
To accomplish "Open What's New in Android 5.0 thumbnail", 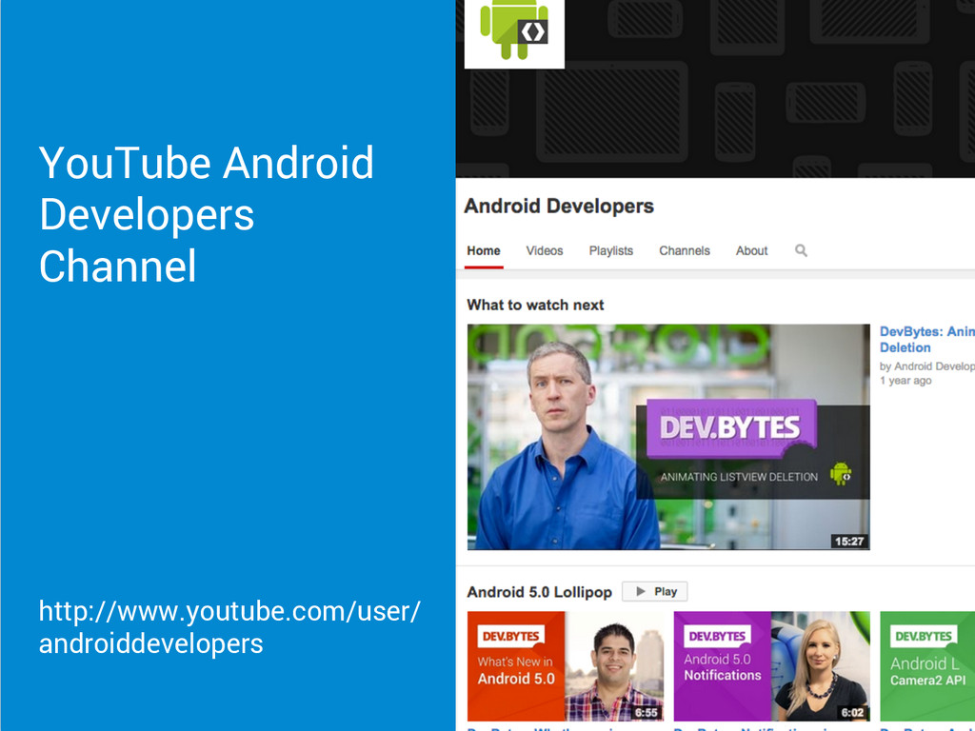I will tap(566, 665).
